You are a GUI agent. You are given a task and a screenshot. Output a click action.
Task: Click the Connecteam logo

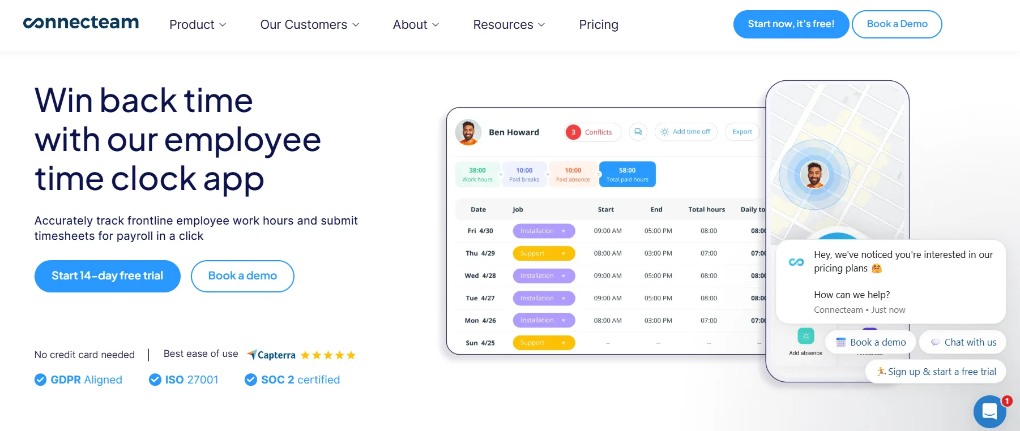coord(81,23)
